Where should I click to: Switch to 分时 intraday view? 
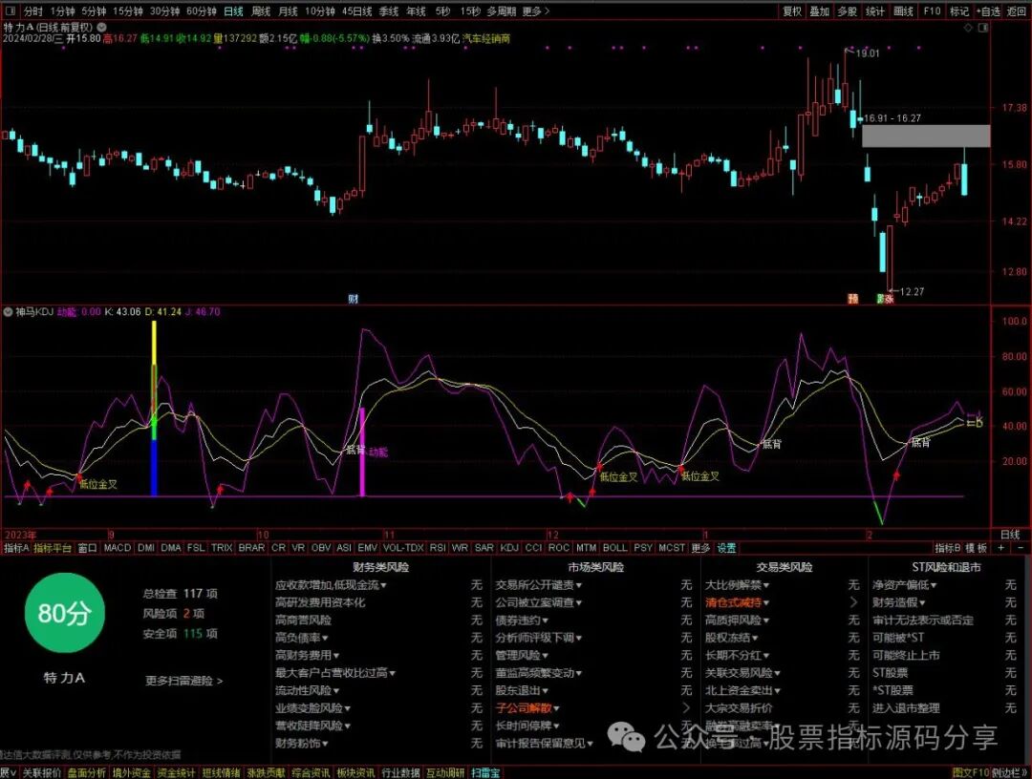(x=32, y=11)
